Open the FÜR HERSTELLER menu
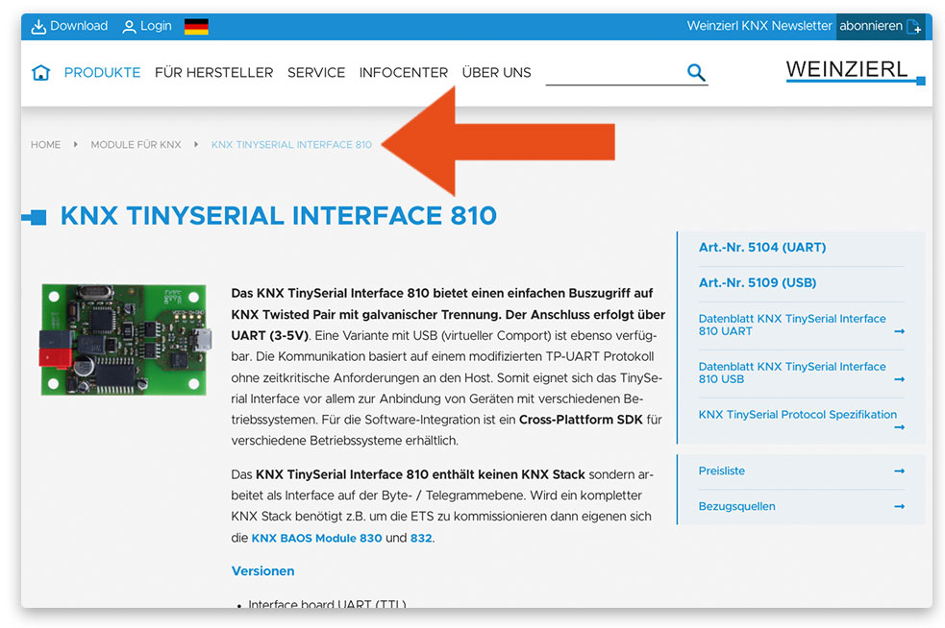945x628 pixels. [213, 73]
